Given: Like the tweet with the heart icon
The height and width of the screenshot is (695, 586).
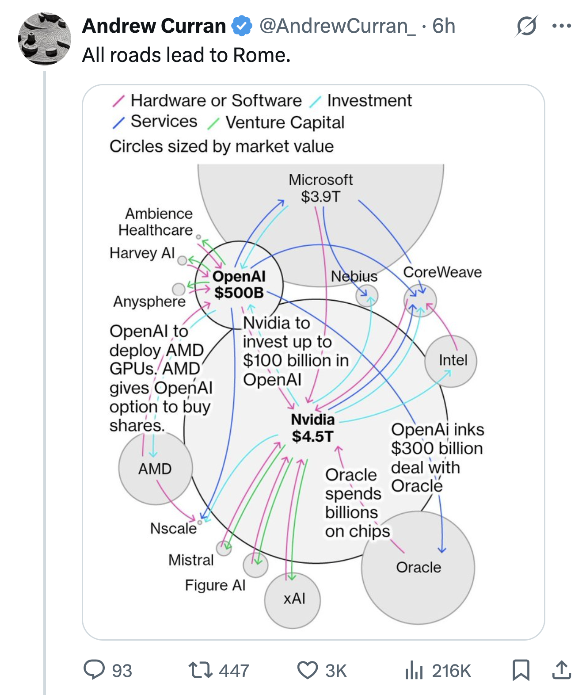Looking at the screenshot, I should click(307, 670).
